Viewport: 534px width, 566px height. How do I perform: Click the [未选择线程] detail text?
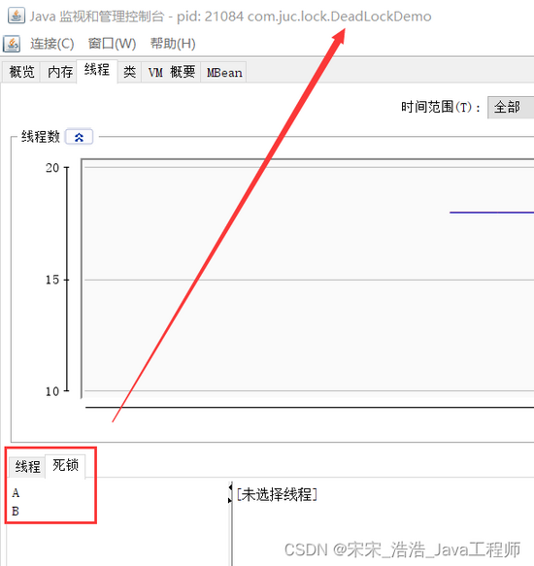[277, 494]
